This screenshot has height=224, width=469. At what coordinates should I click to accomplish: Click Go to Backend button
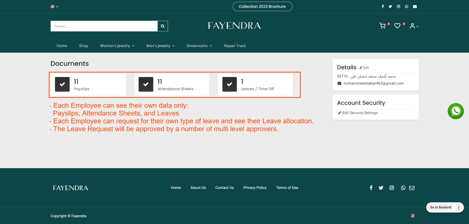point(441,207)
